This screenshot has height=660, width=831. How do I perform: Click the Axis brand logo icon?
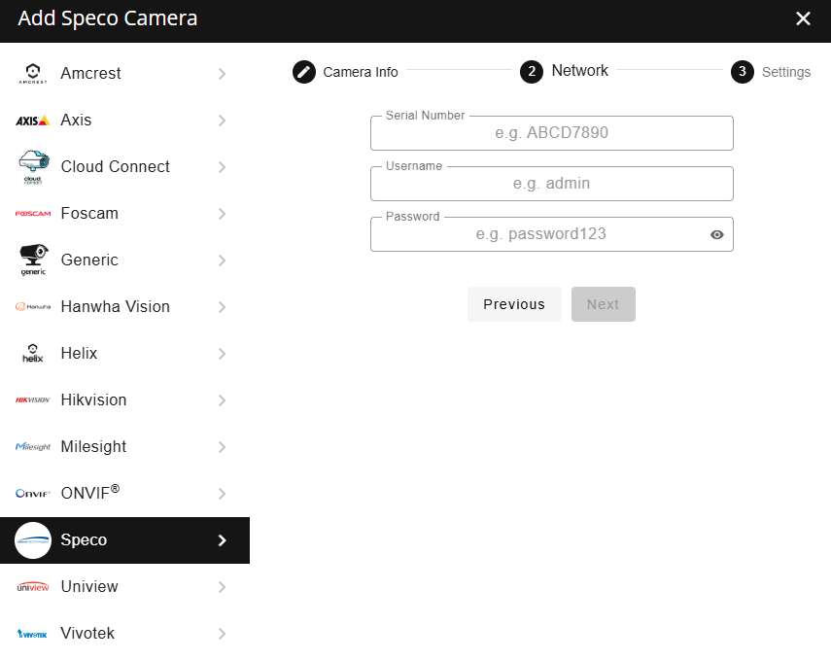point(33,121)
